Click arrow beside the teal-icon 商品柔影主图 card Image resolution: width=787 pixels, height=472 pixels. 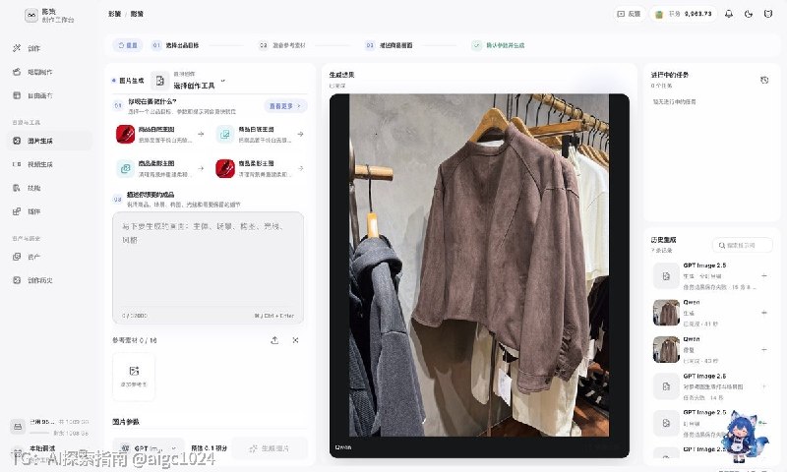(x=201, y=168)
